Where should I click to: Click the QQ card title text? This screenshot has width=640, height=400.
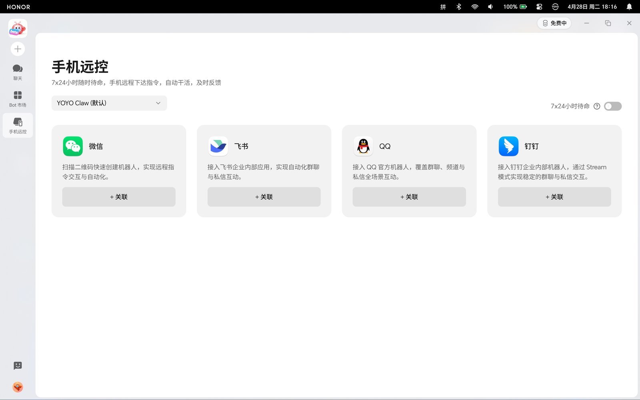click(x=385, y=146)
